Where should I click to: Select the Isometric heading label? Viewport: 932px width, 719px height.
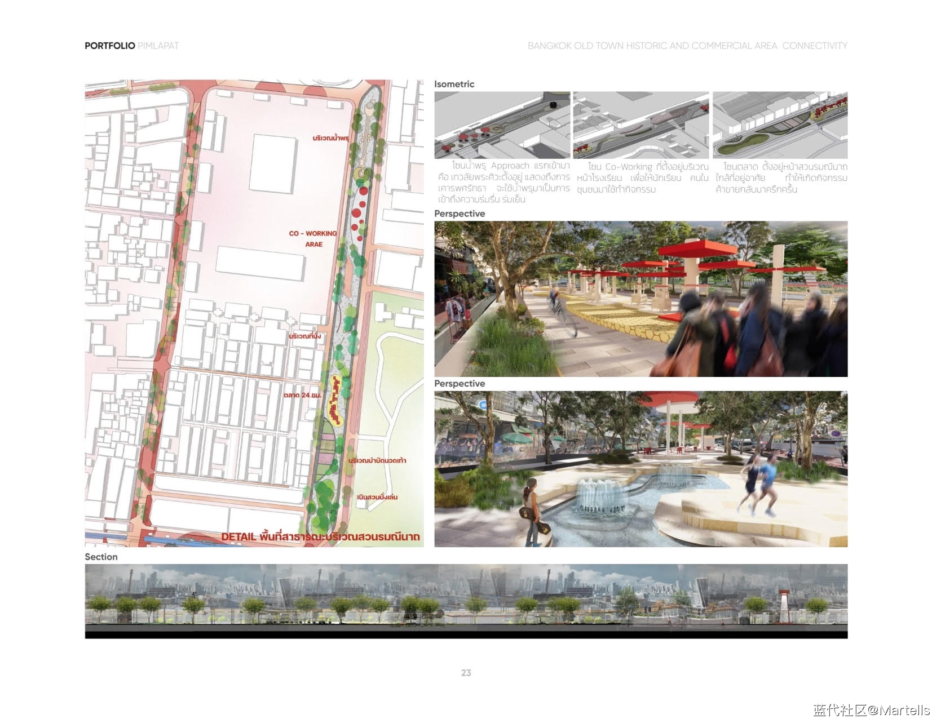(454, 84)
